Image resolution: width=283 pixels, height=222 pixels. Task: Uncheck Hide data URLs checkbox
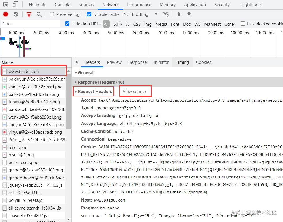tap(67, 24)
